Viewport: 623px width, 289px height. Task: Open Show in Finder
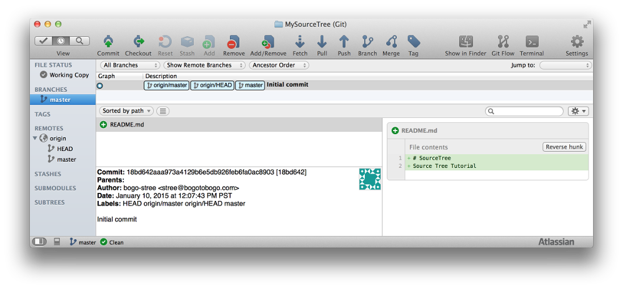tap(466, 42)
